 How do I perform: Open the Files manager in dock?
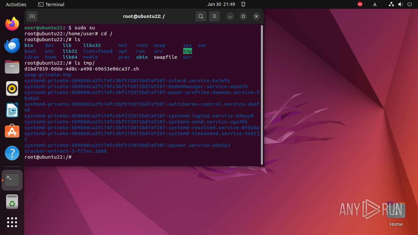point(12,67)
